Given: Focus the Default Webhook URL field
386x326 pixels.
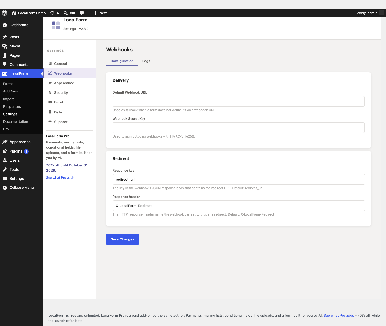Looking at the screenshot, I should [239, 101].
